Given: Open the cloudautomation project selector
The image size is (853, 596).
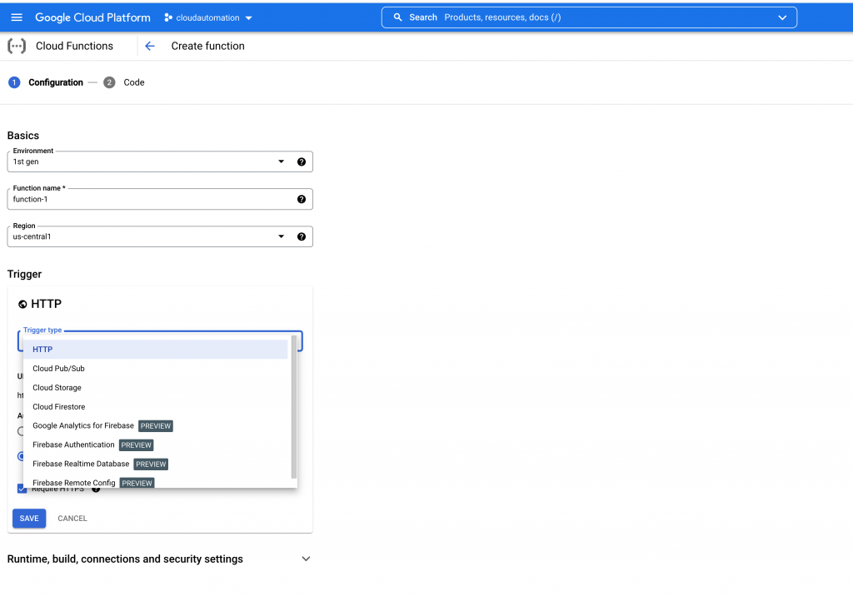Looking at the screenshot, I should coord(208,18).
